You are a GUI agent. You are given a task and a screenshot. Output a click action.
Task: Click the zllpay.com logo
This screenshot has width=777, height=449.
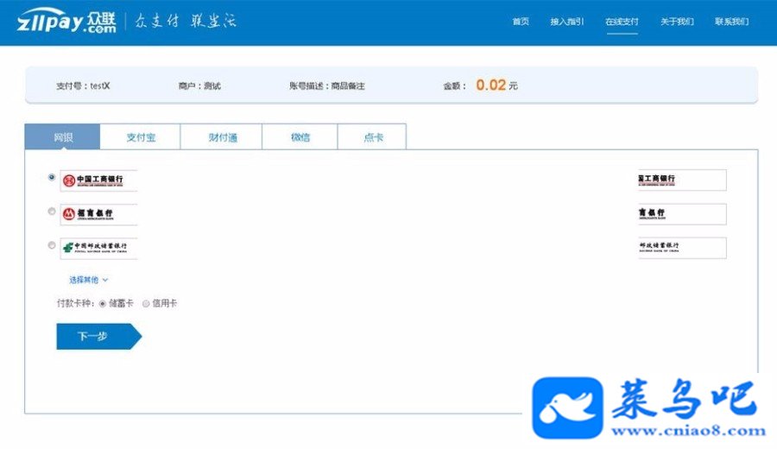point(66,22)
